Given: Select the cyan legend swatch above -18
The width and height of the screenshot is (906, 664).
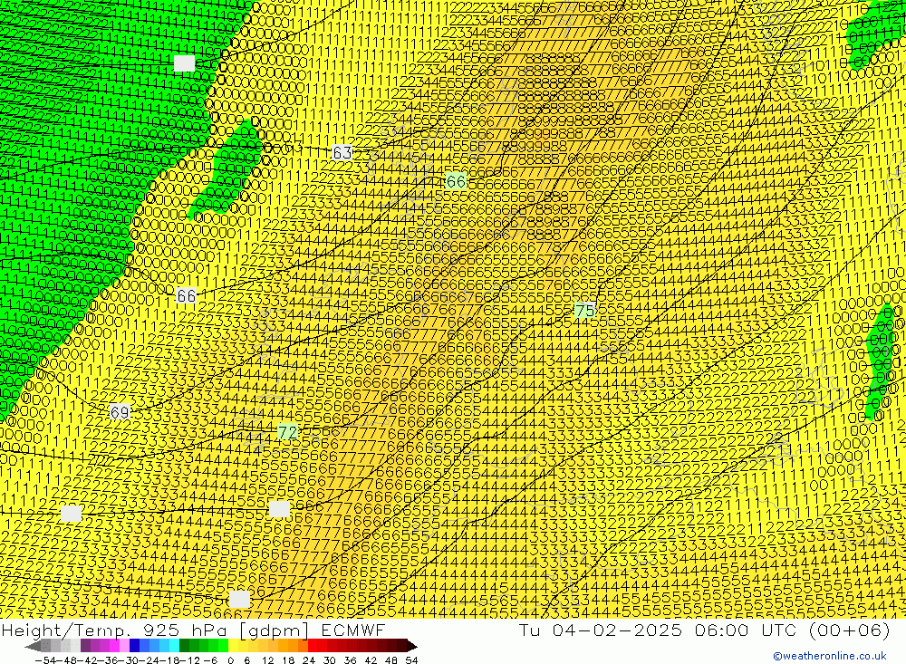Looking at the screenshot, I should click(x=174, y=646).
